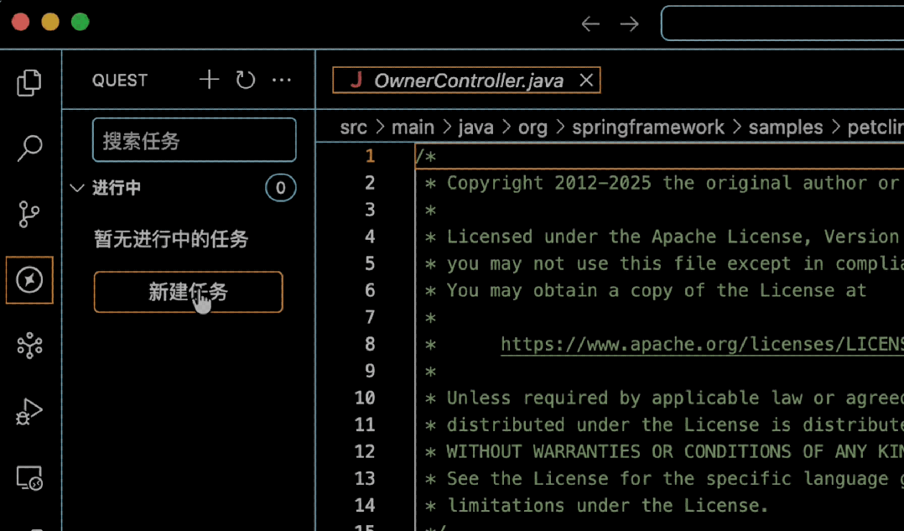
Task: Select the Run and Debug icon
Action: 29,411
